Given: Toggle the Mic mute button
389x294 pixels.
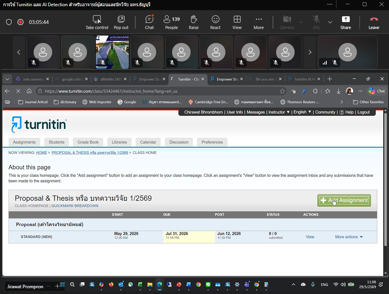Looking at the screenshot, I should tap(316, 22).
